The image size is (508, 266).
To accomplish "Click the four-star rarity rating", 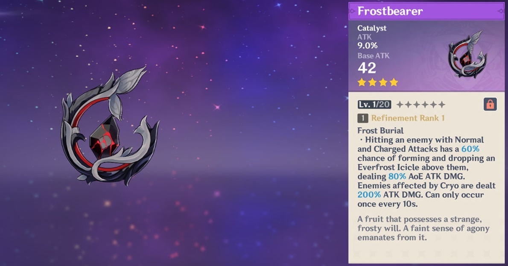I will pos(378,82).
